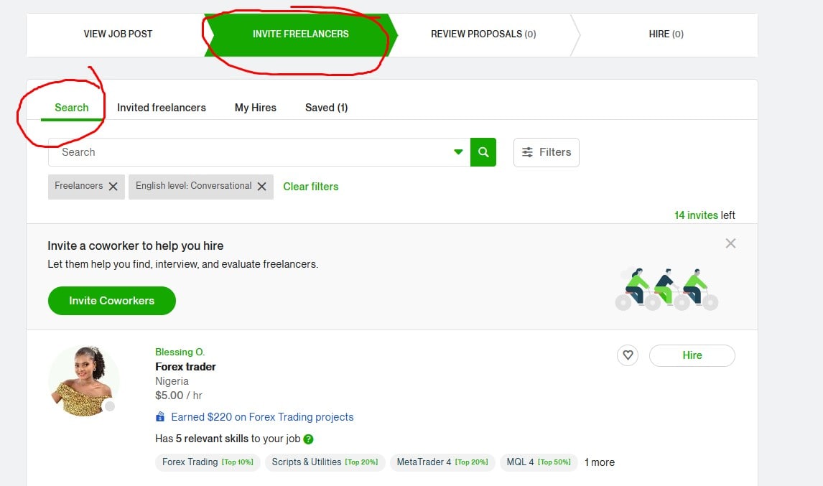Open Review Proposals (0) step
The height and width of the screenshot is (486, 823).
point(483,34)
